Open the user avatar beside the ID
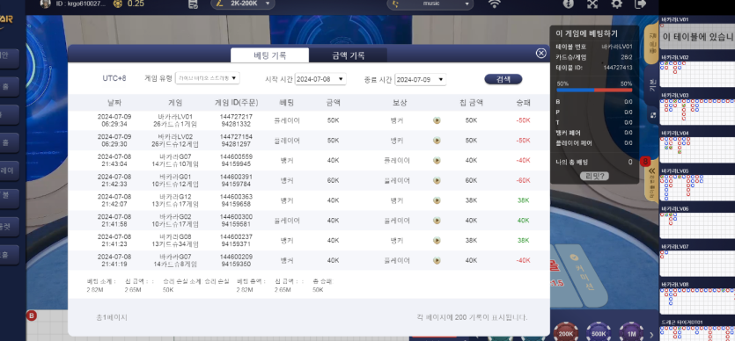Screen dimensions: 735x341 coord(45,4)
